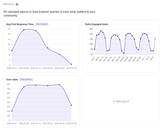The height and width of the screenshot is (131, 162).
Task: Click the Add report button
Action: tap(121, 101)
